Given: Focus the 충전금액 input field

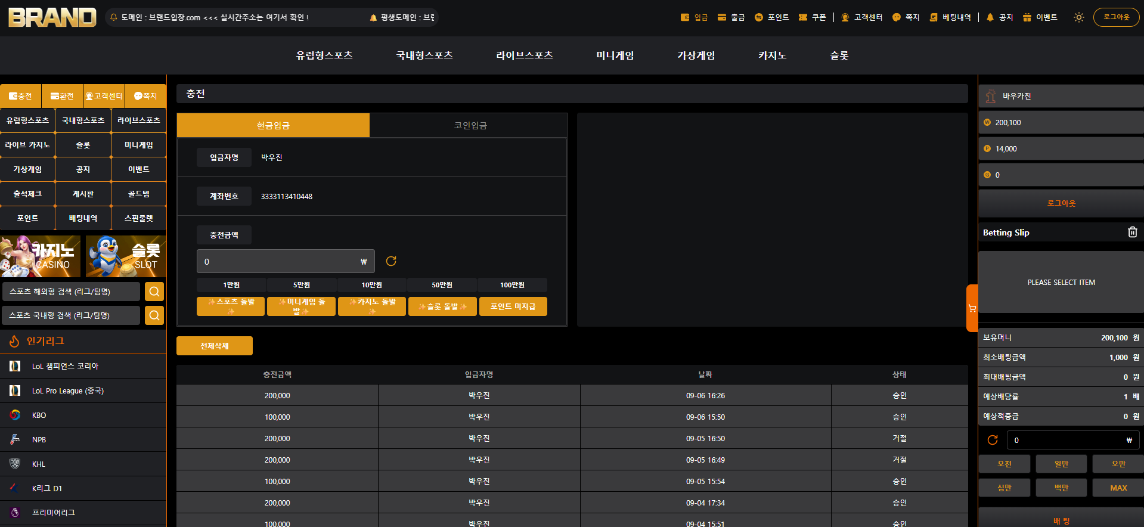Looking at the screenshot, I should tap(286, 261).
